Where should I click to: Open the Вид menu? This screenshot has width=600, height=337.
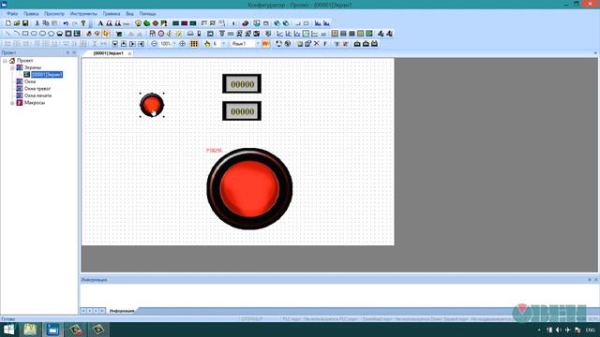pyautogui.click(x=129, y=13)
